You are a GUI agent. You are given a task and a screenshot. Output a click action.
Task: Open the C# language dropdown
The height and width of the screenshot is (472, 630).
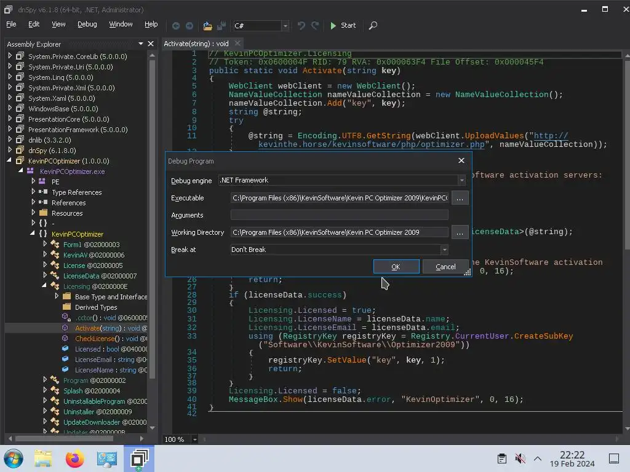click(285, 26)
